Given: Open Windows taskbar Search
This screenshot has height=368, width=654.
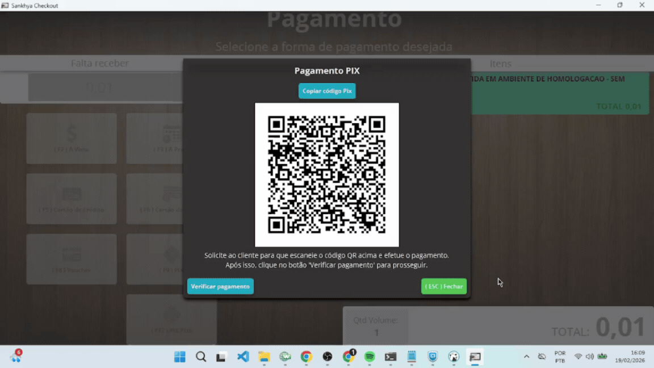Looking at the screenshot, I should tap(201, 357).
